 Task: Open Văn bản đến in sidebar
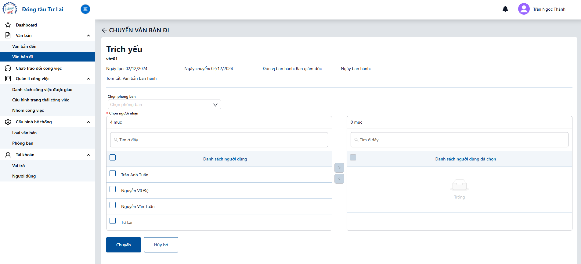click(48, 46)
